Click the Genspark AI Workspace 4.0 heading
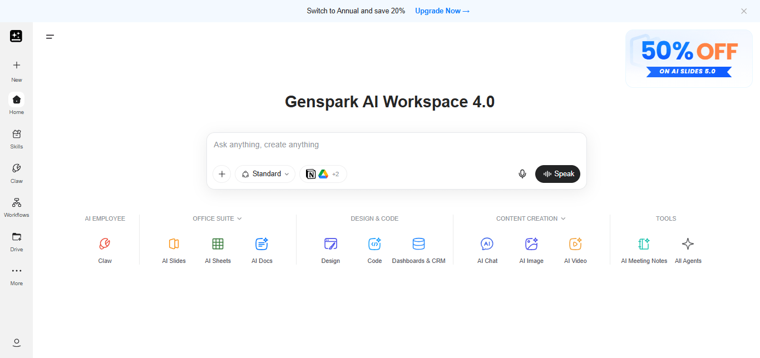 (389, 102)
